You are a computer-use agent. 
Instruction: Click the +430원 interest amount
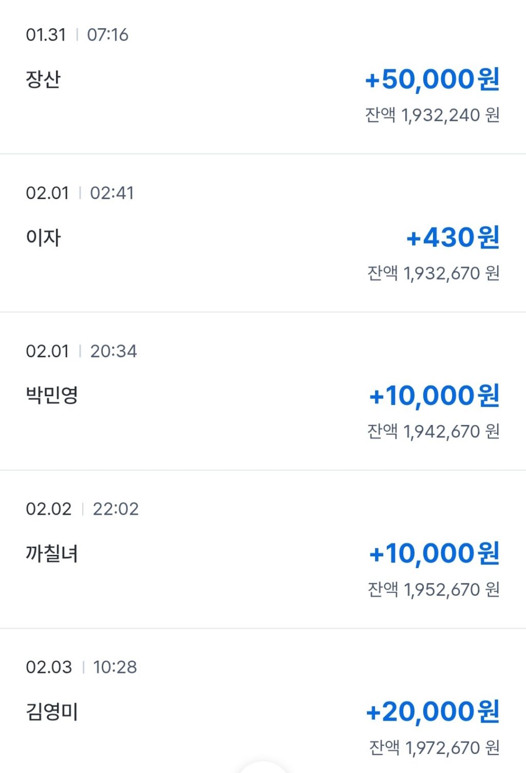(x=453, y=238)
